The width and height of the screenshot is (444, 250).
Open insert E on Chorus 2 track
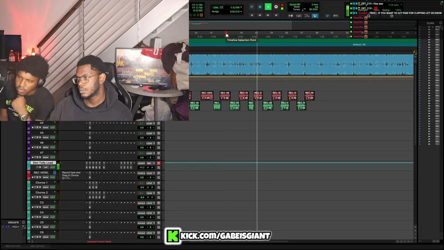tap(100, 197)
